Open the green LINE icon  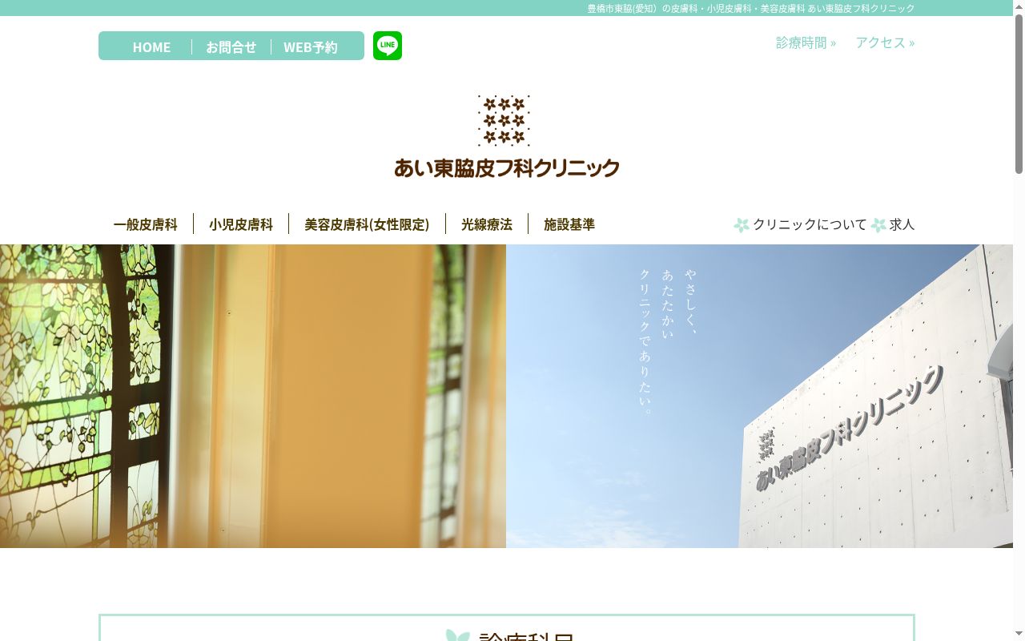pyautogui.click(x=388, y=46)
